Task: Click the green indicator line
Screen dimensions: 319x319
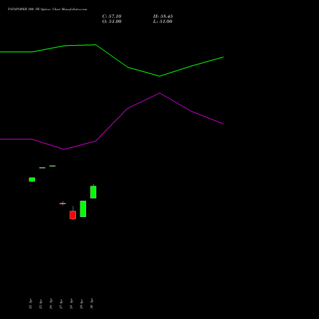Action: pyautogui.click(x=128, y=67)
